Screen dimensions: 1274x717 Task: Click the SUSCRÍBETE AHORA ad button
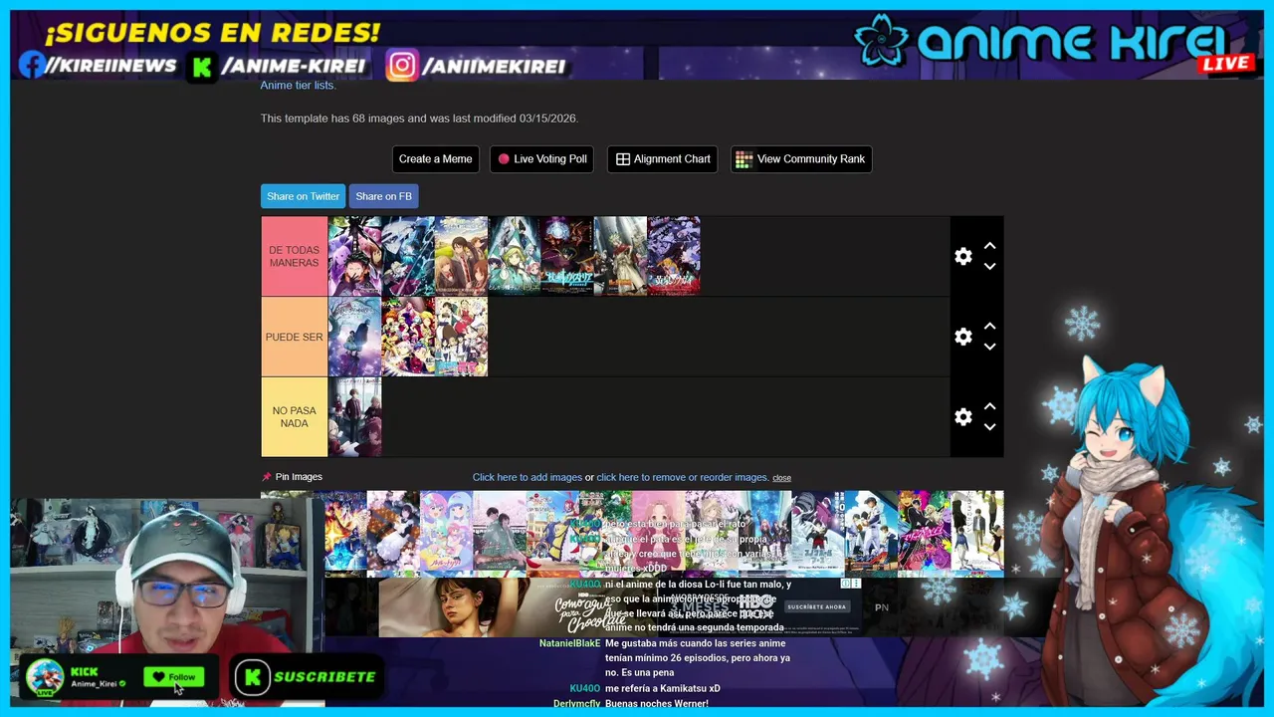point(816,606)
